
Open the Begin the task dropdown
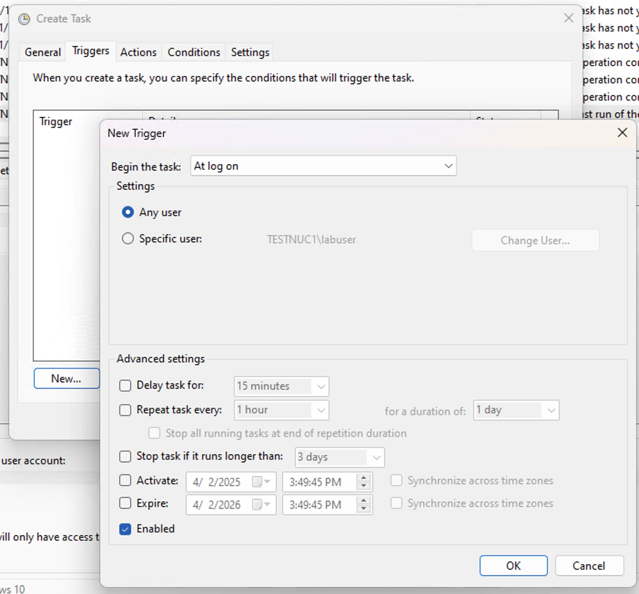(x=448, y=166)
